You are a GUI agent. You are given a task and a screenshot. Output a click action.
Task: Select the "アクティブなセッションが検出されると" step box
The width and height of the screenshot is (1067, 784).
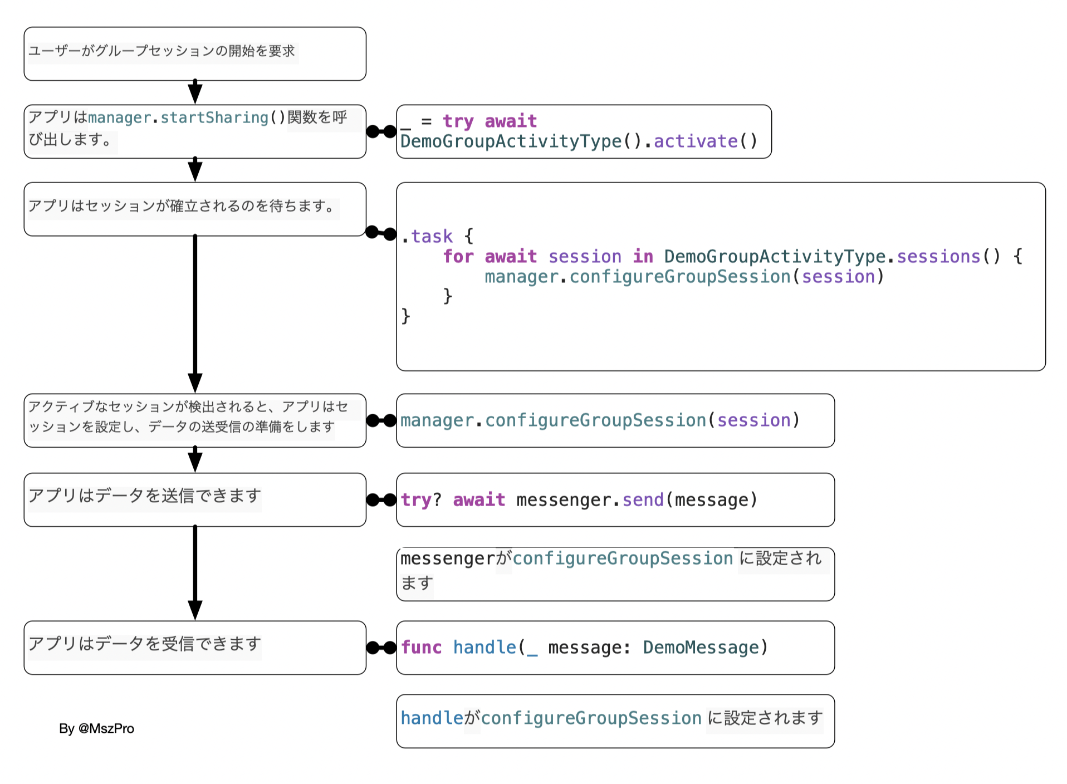pos(195,420)
